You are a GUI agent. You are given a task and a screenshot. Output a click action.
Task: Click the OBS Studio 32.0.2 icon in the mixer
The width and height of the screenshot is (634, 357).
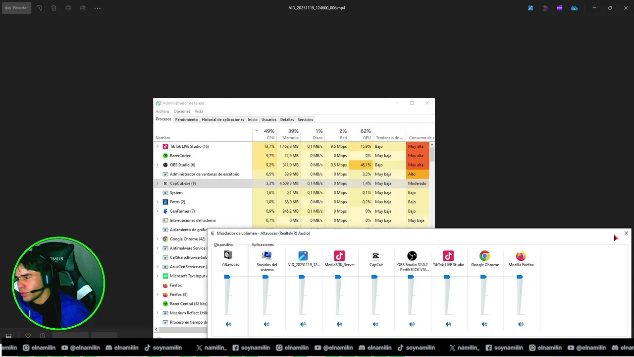tap(412, 256)
